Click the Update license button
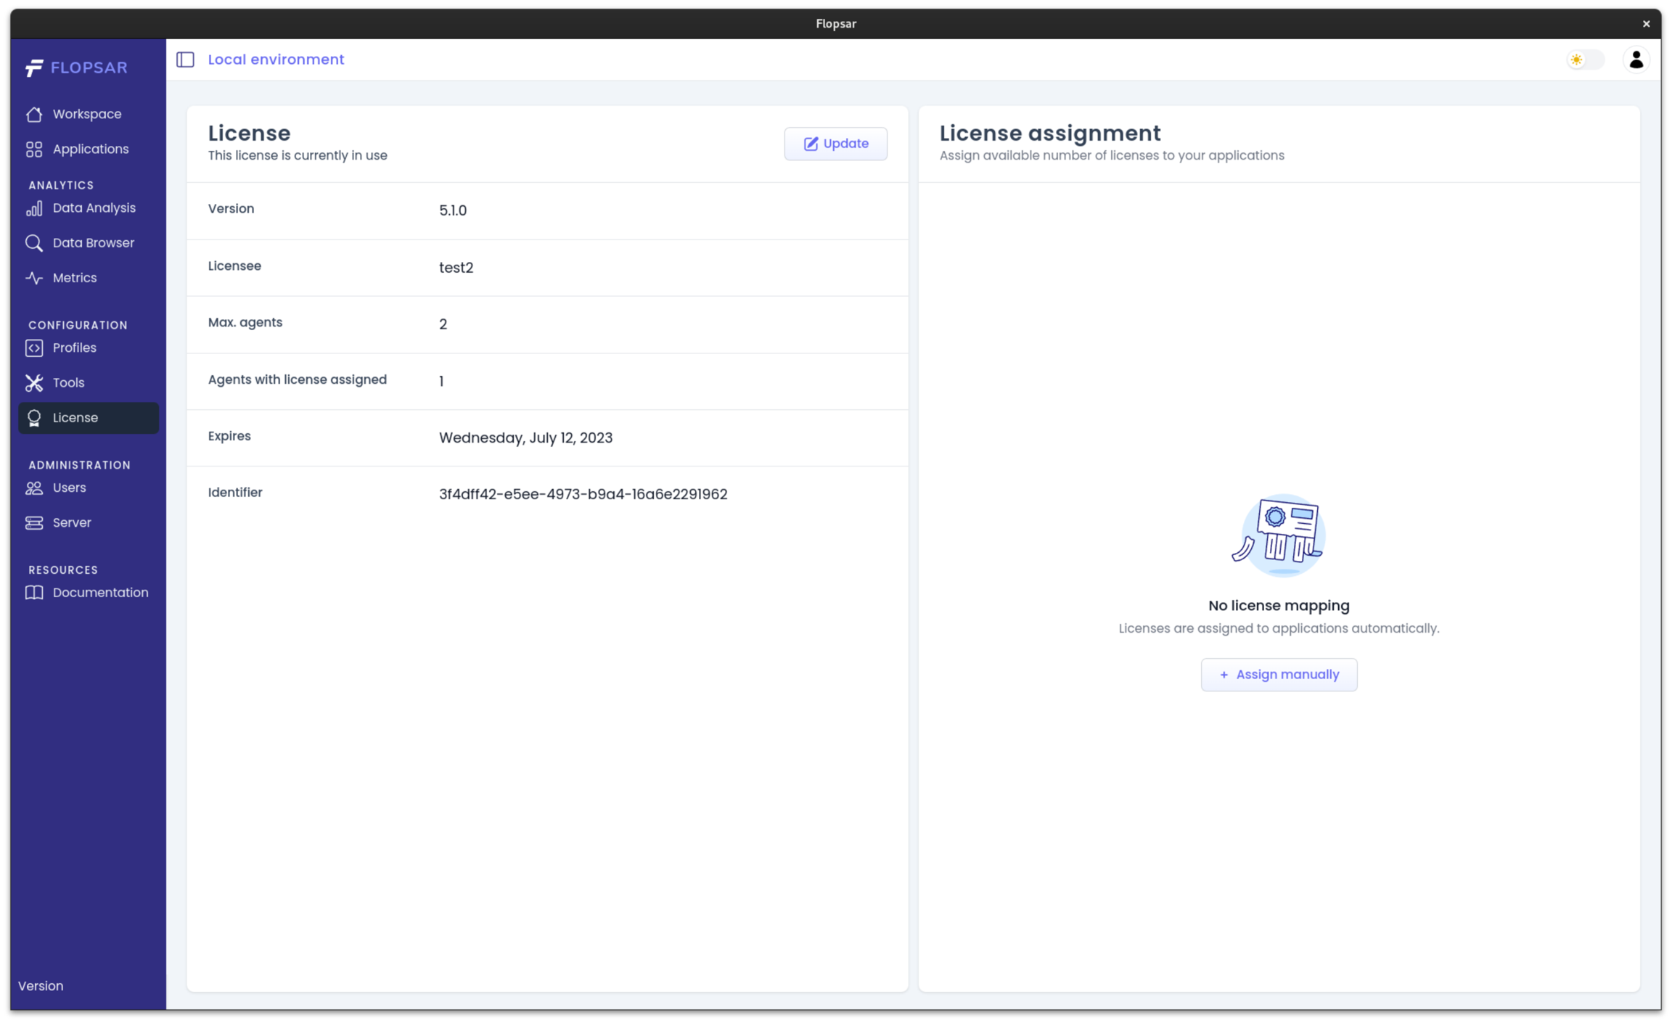The width and height of the screenshot is (1672, 1023). tap(835, 144)
